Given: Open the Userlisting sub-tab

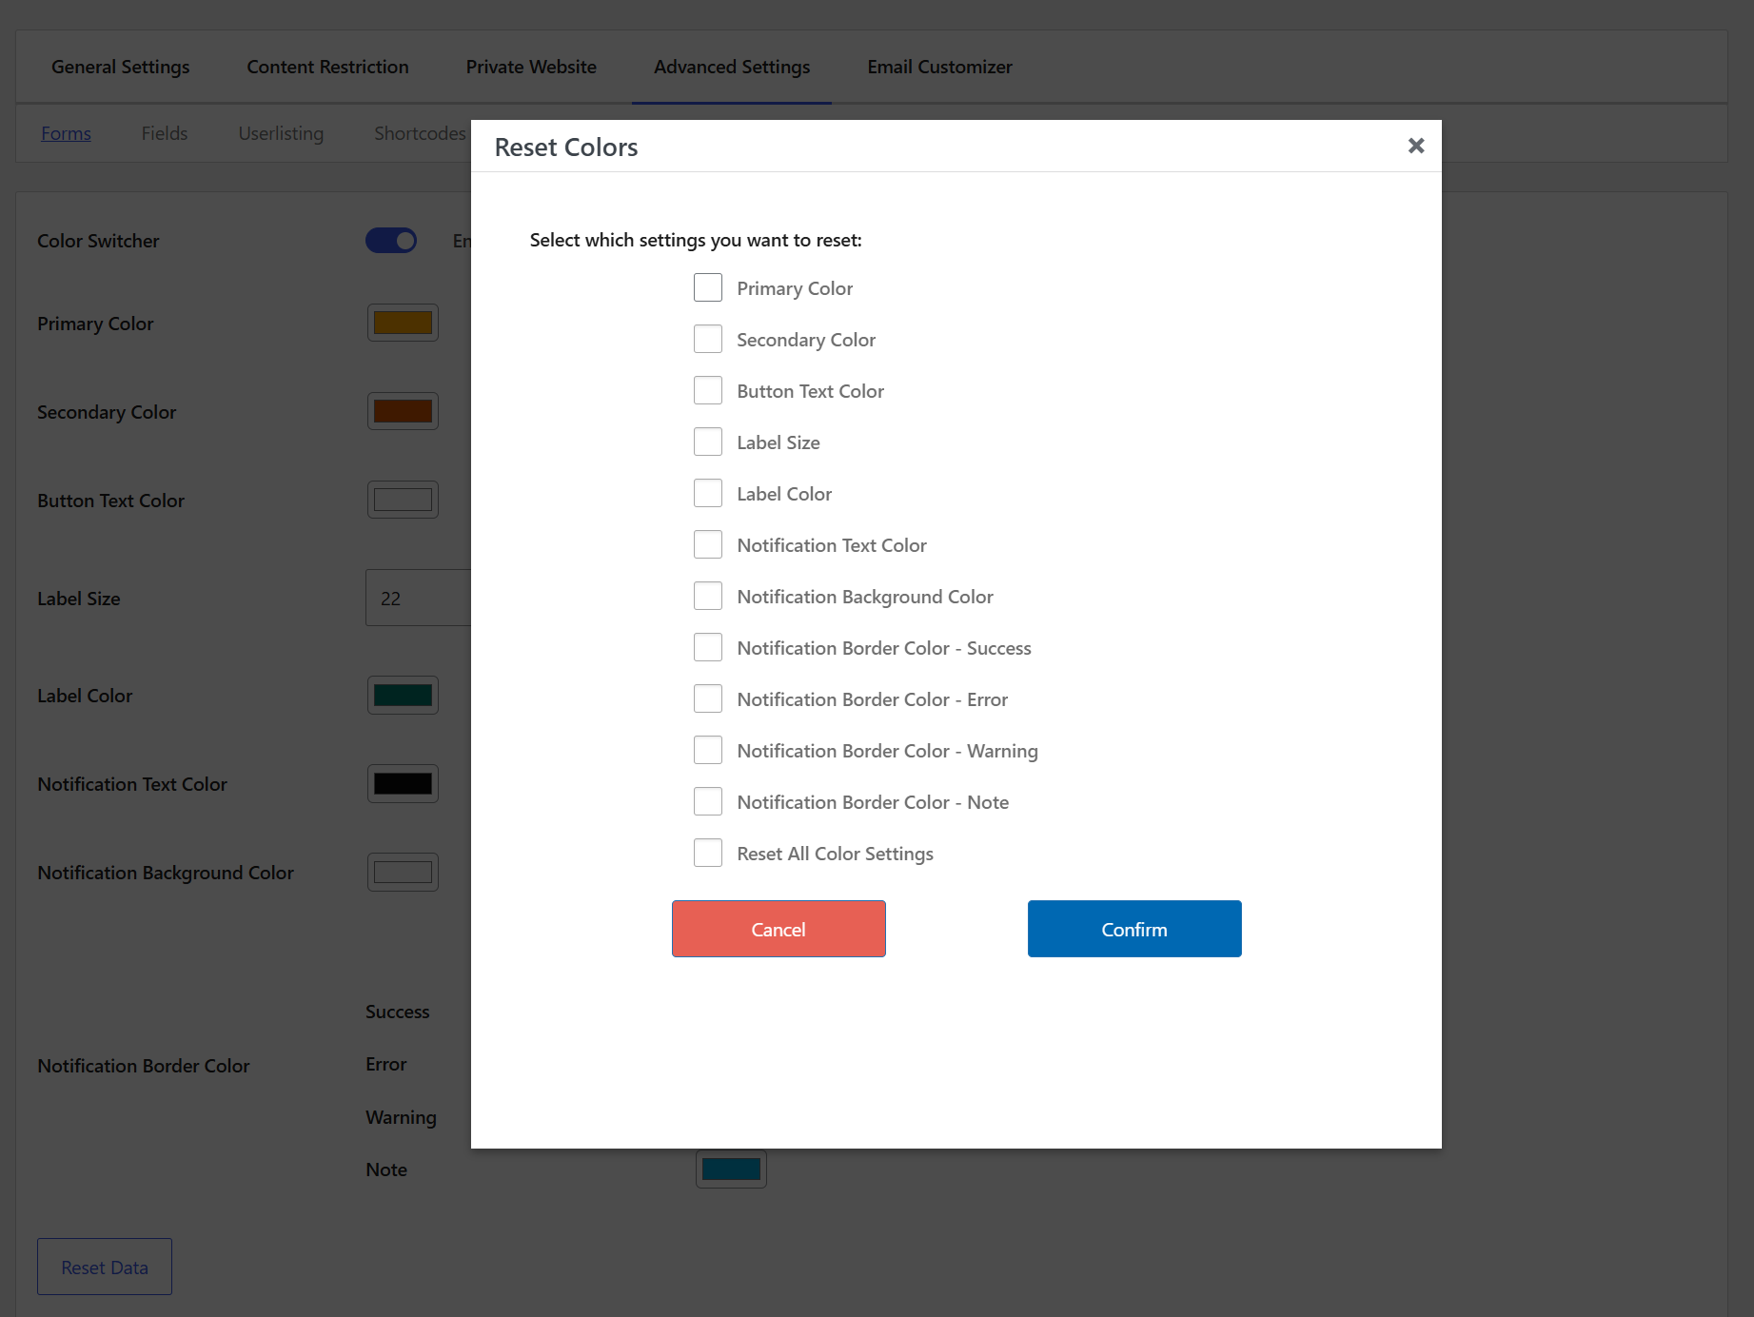Looking at the screenshot, I should [281, 133].
